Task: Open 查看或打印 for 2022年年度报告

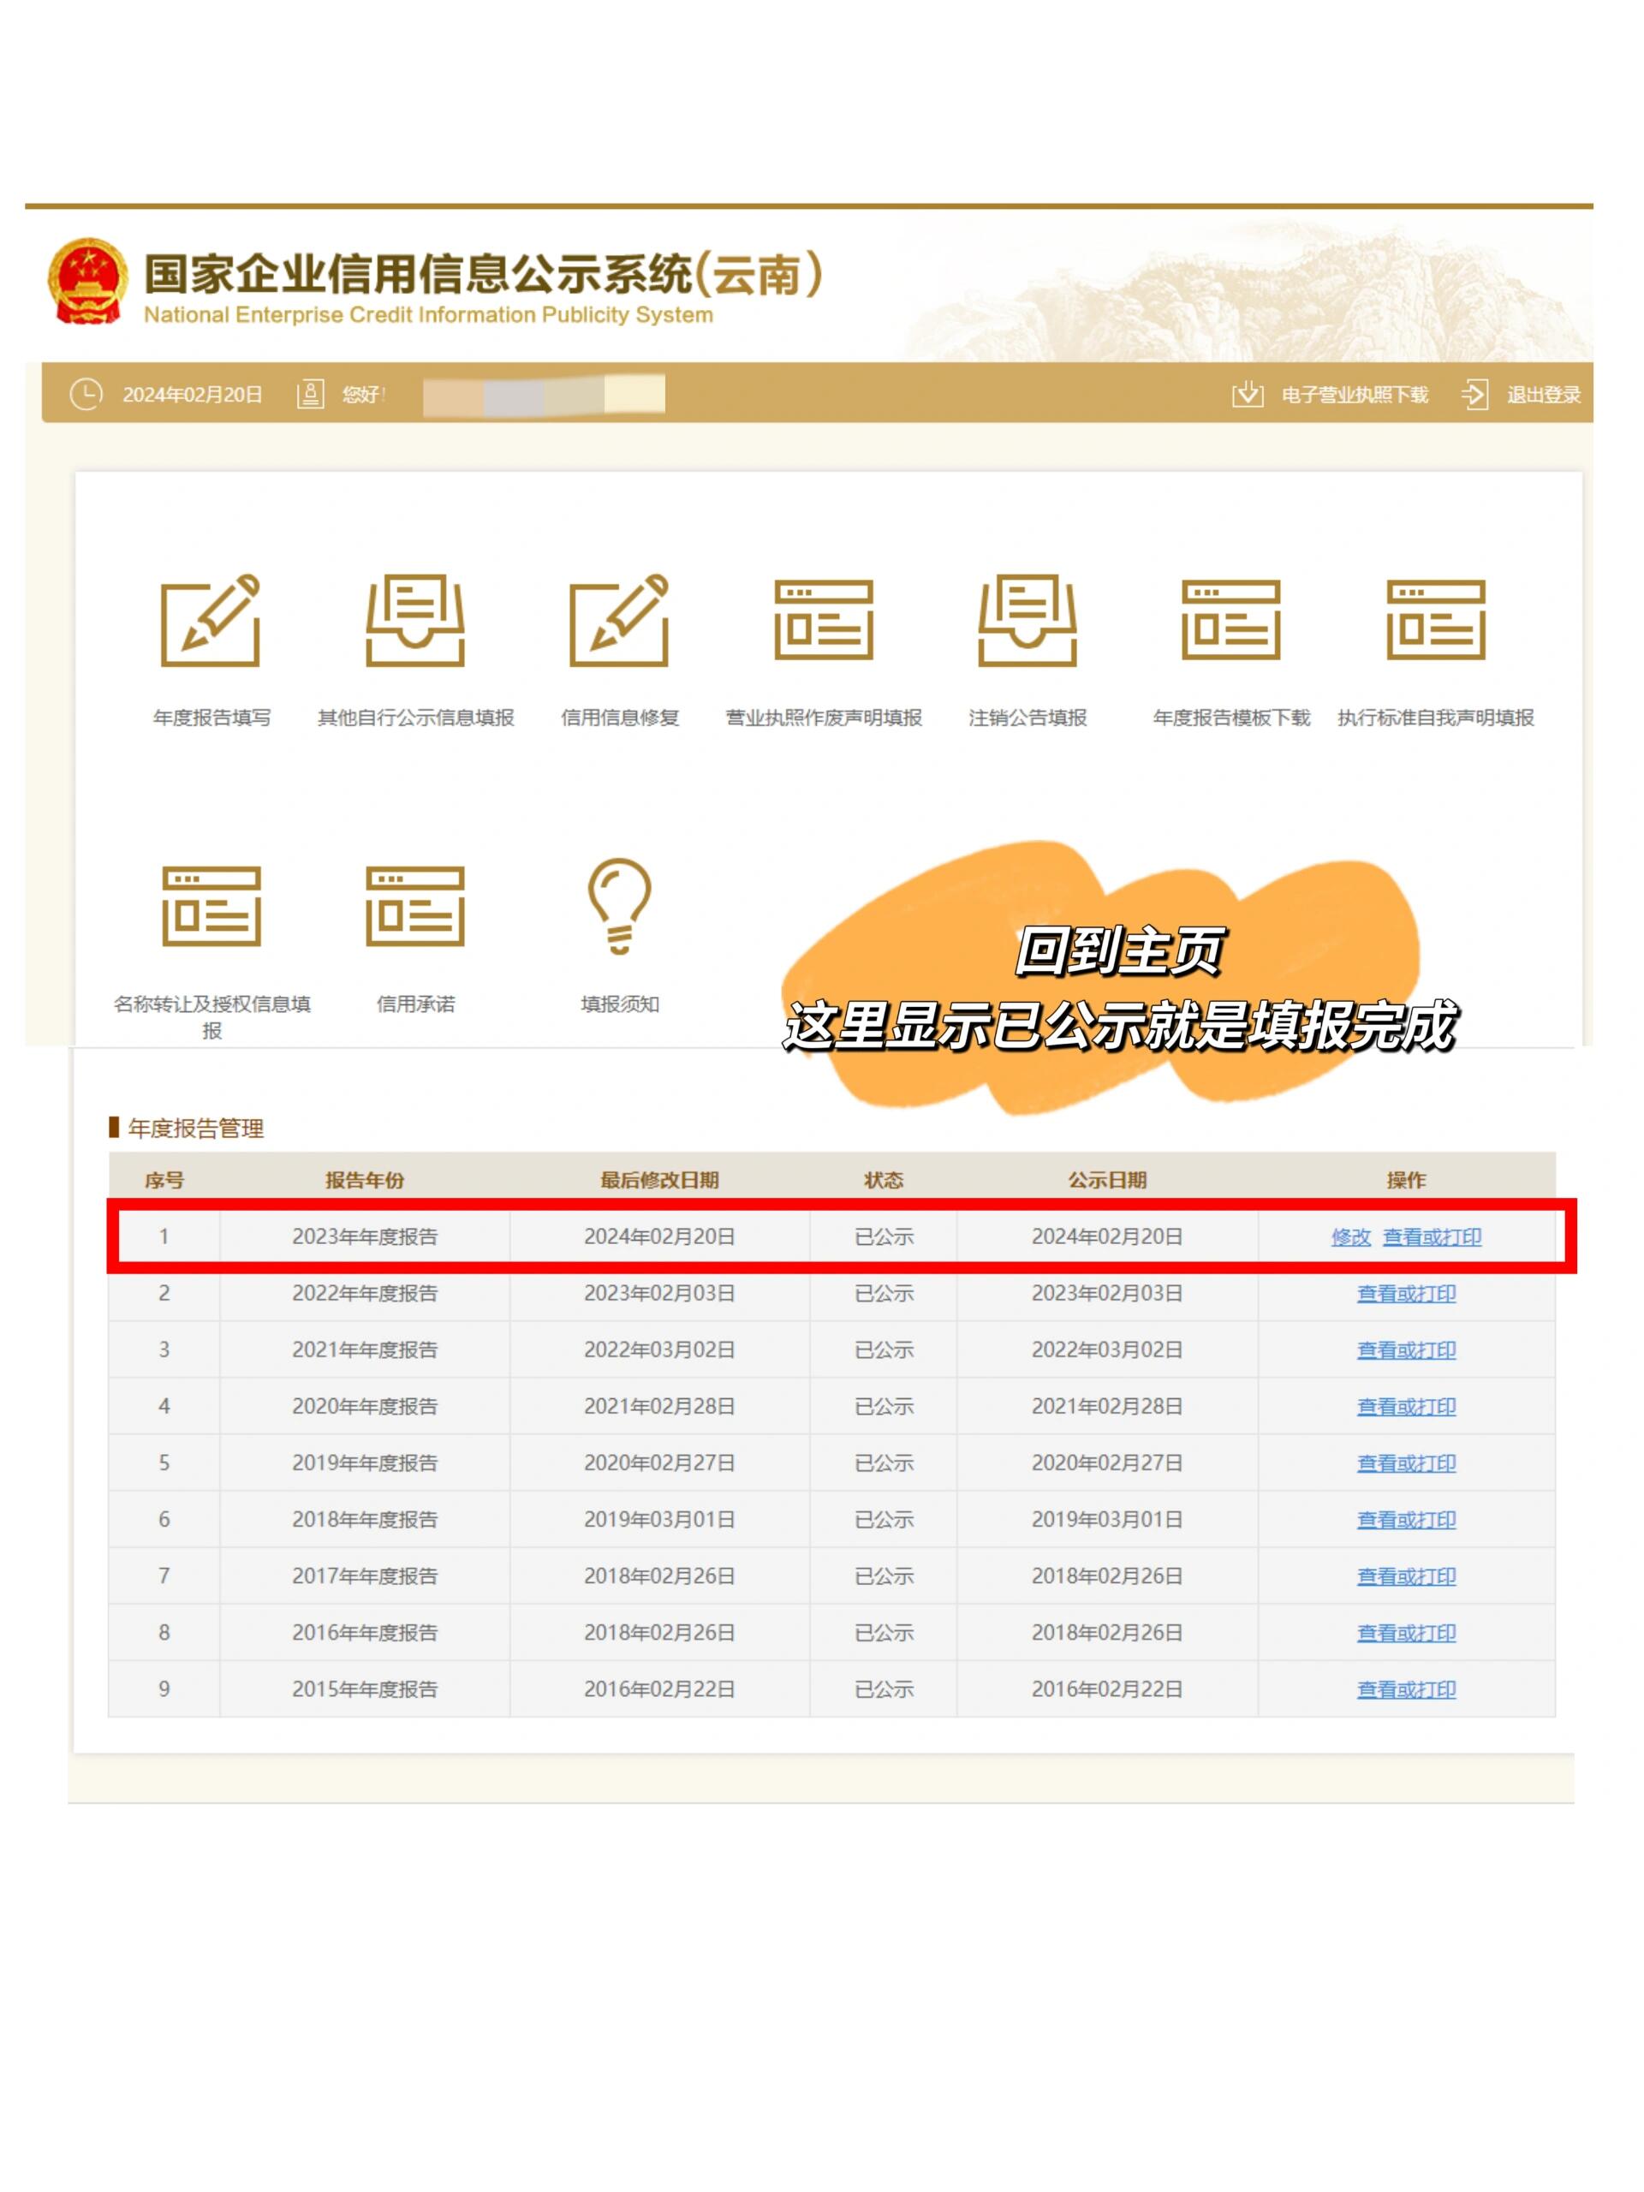Action: tap(1405, 1293)
